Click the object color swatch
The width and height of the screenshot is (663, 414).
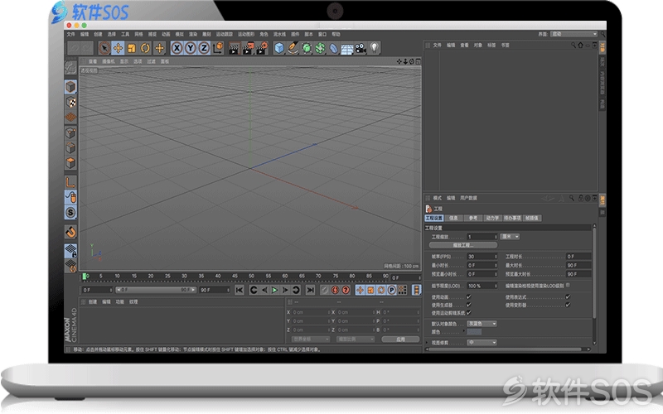474,332
